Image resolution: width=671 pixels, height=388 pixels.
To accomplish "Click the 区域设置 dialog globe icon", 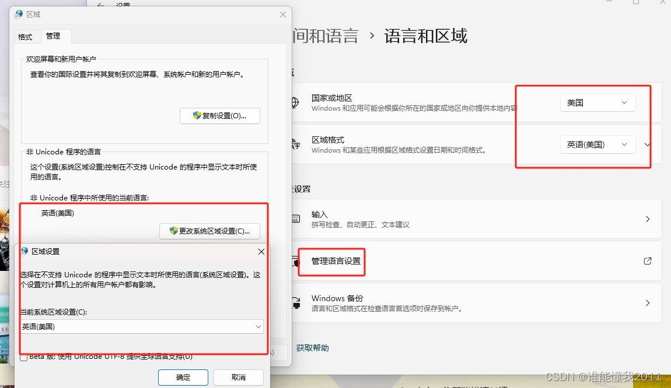I will (25, 251).
